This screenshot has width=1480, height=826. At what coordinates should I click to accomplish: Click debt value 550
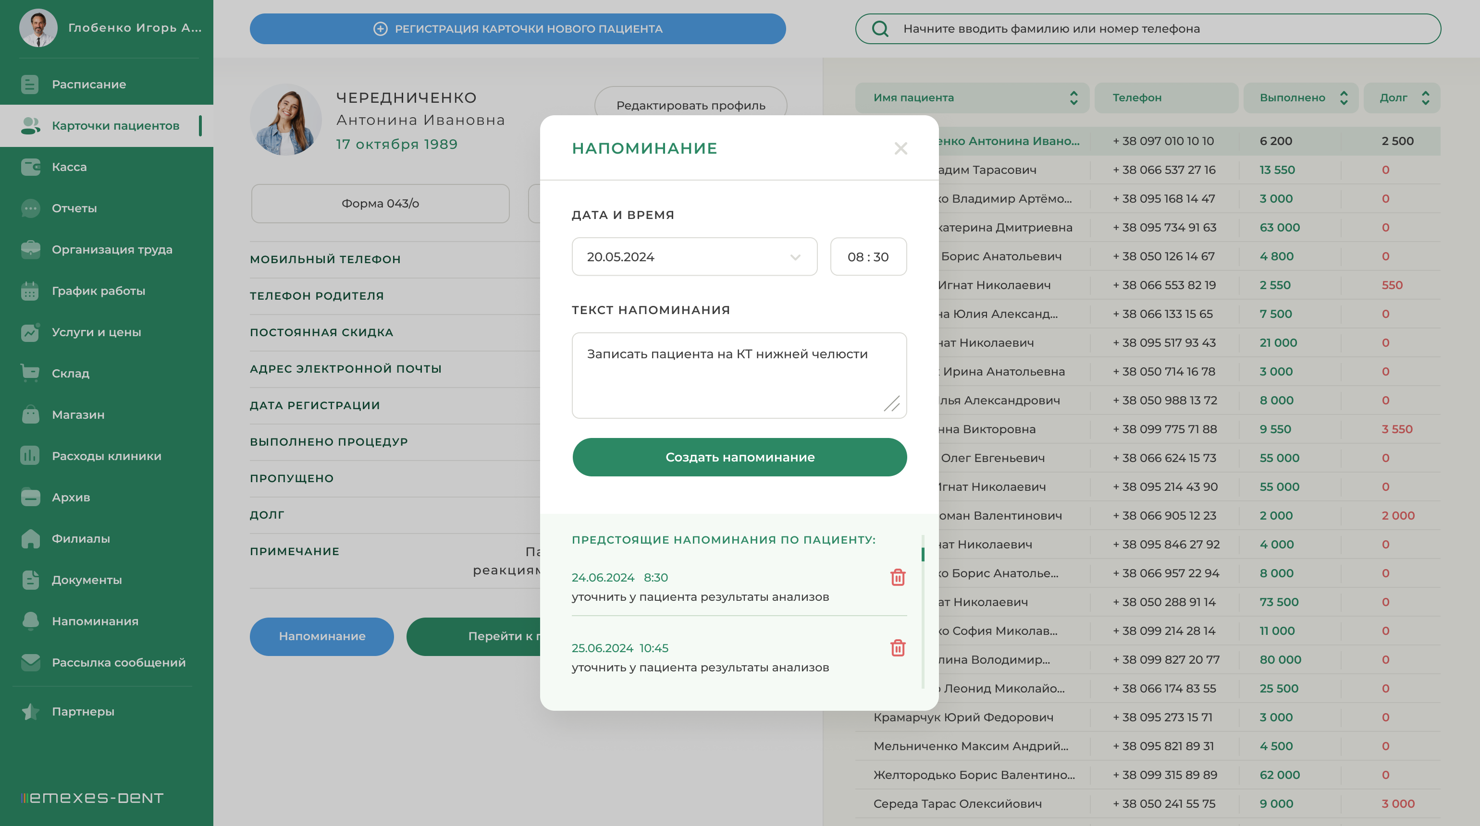click(x=1392, y=285)
